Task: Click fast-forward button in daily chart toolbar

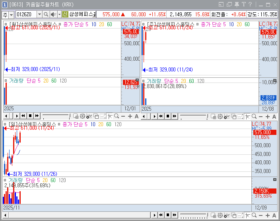Action: (175, 215)
